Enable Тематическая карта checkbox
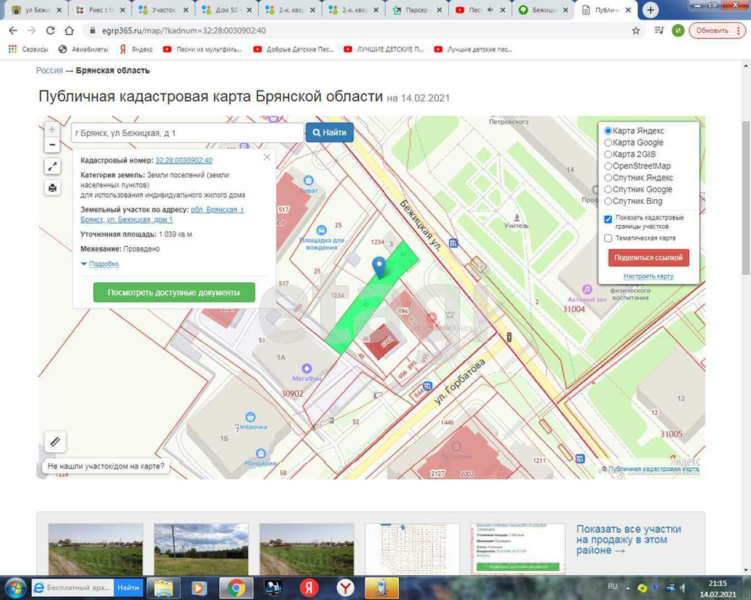Viewport: 751px width, 600px height. point(609,238)
